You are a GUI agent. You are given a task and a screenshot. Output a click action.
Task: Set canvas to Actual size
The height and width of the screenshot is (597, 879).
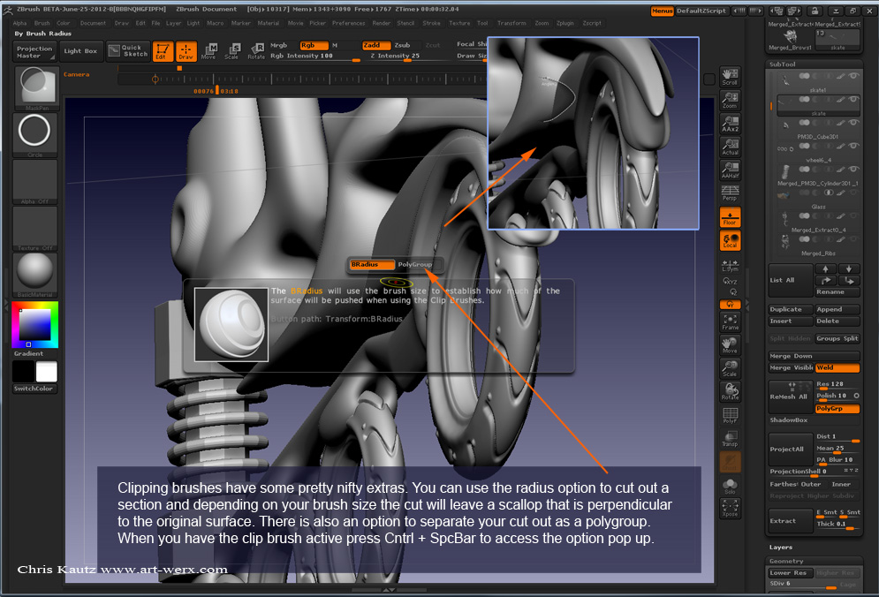click(x=730, y=147)
